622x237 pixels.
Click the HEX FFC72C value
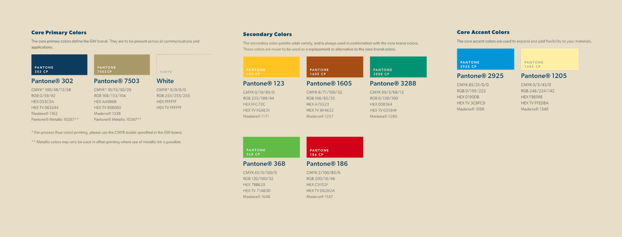tap(254, 104)
